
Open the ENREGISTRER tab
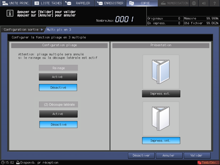pyautogui.click(x=110, y=3)
